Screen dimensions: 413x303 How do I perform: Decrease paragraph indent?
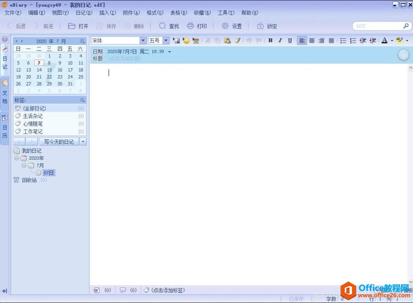tap(363, 40)
